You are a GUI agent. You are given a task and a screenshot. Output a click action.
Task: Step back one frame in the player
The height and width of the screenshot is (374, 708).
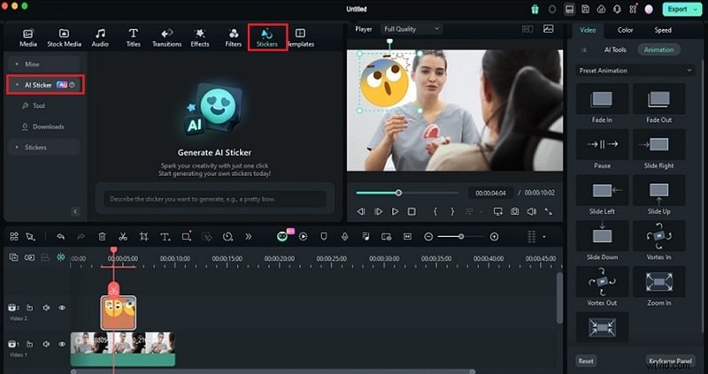point(361,211)
